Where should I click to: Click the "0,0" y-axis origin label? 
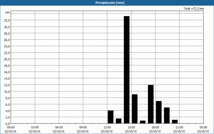(7, 124)
